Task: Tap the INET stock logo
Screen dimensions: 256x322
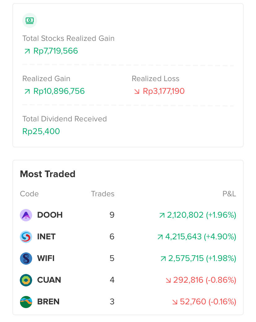Action: tap(26, 237)
